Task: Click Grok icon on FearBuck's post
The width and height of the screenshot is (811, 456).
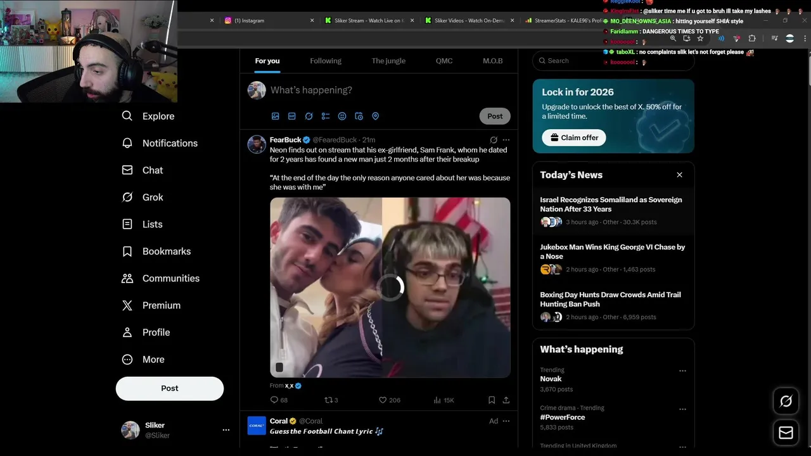Action: click(x=494, y=139)
